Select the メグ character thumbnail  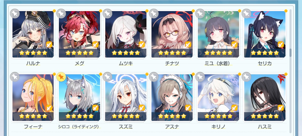[79, 34]
